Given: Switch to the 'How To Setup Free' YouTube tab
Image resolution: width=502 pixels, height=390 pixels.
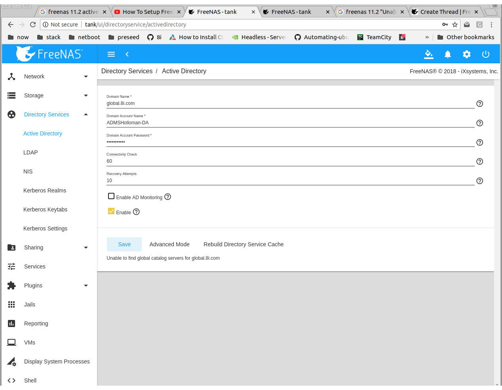Looking at the screenshot, I should [x=147, y=12].
